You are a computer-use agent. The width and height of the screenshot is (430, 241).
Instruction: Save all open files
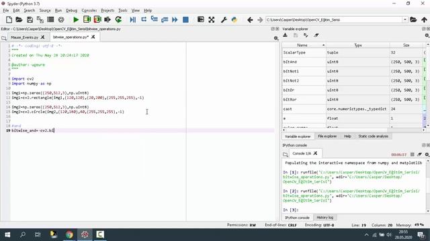[x=40, y=19]
